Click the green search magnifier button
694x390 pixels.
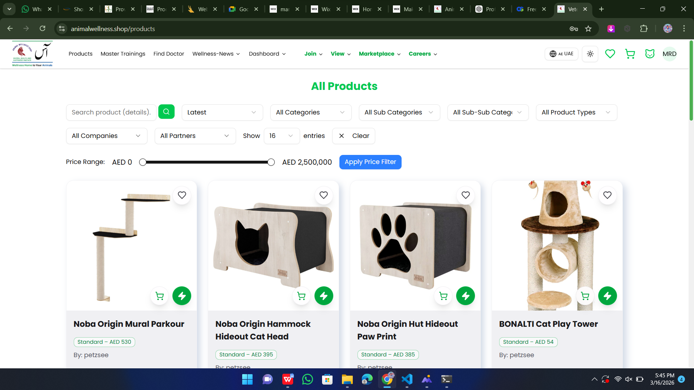coord(166,112)
